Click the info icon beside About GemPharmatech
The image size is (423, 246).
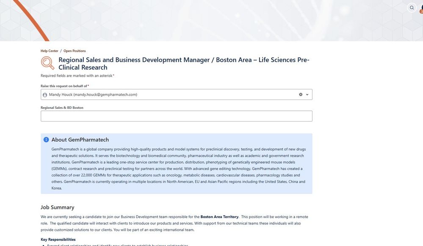click(46, 139)
